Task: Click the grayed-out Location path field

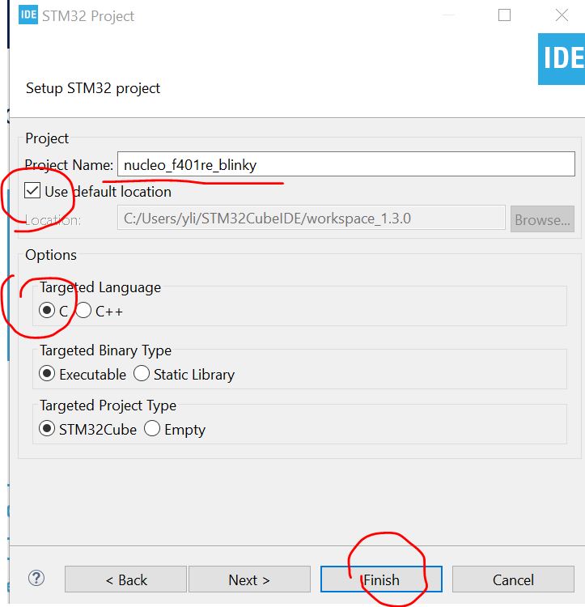Action: pyautogui.click(x=311, y=219)
